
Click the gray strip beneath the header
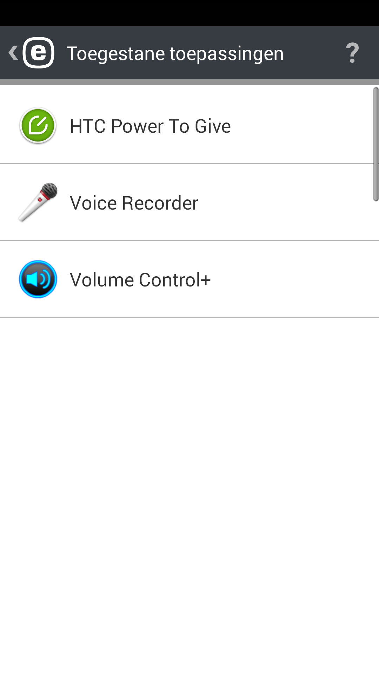click(x=189, y=82)
